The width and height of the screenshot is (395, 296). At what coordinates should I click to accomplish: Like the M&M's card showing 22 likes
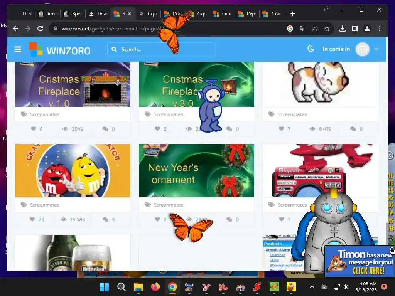pyautogui.click(x=32, y=219)
